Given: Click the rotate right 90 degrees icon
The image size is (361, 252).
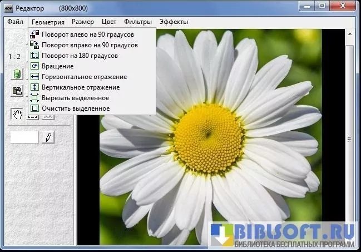Looking at the screenshot, I should [34, 45].
